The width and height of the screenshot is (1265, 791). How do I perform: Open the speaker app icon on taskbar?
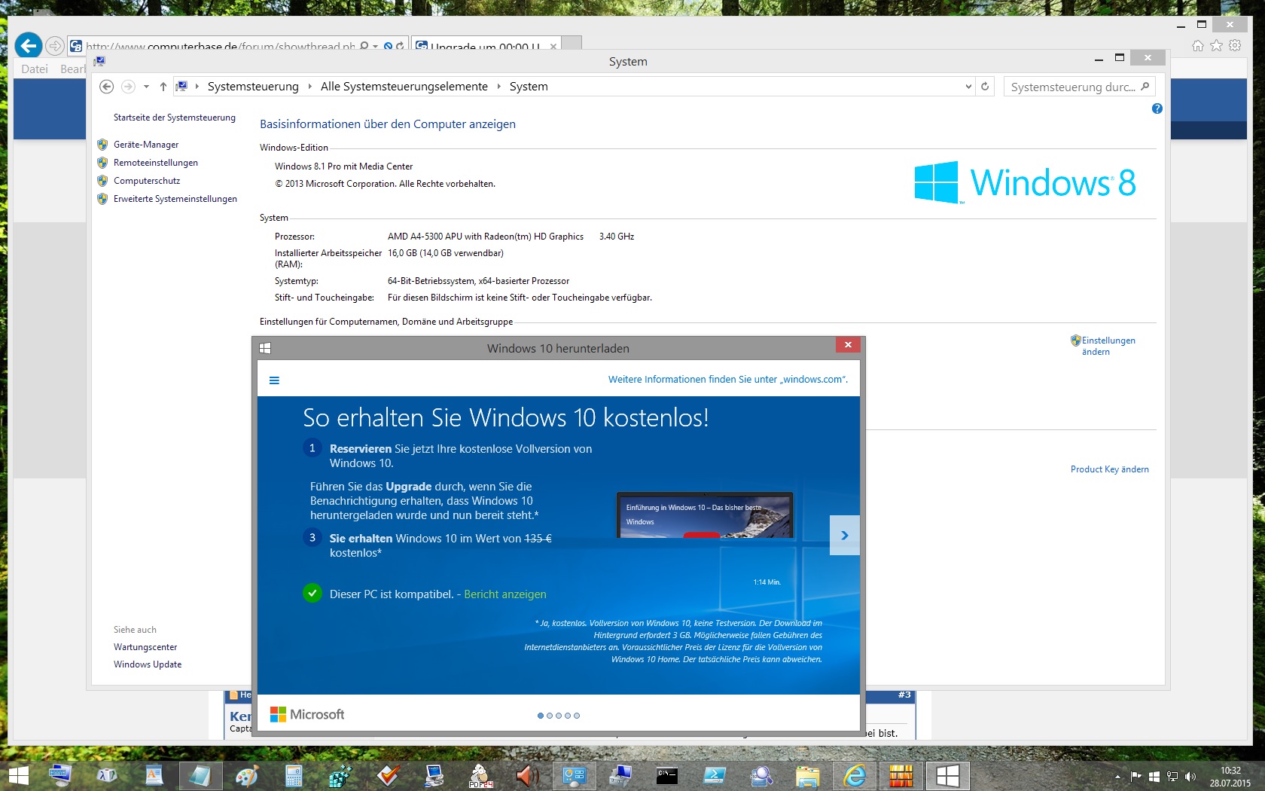click(527, 776)
